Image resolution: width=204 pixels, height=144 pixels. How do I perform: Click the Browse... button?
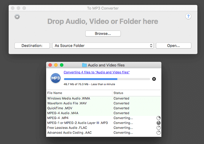coord(103,34)
